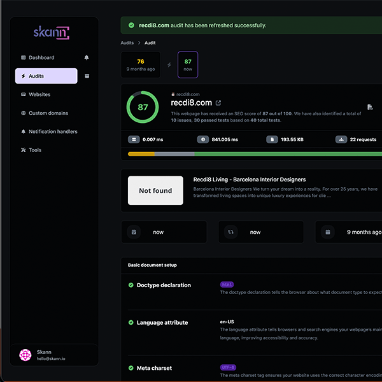Select the 87 score labeled now
The image size is (382, 382).
(x=188, y=65)
